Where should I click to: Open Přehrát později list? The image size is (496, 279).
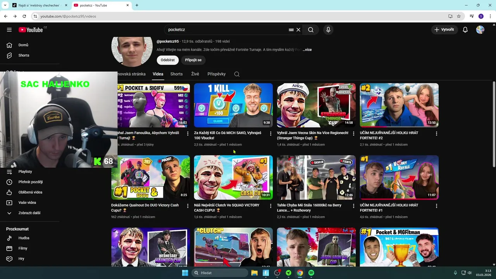click(x=30, y=182)
